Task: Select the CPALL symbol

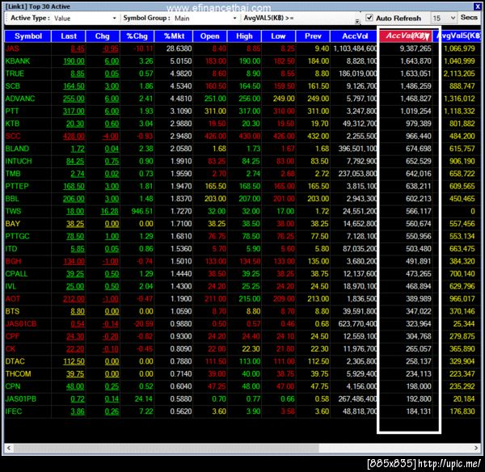Action: 16,274
